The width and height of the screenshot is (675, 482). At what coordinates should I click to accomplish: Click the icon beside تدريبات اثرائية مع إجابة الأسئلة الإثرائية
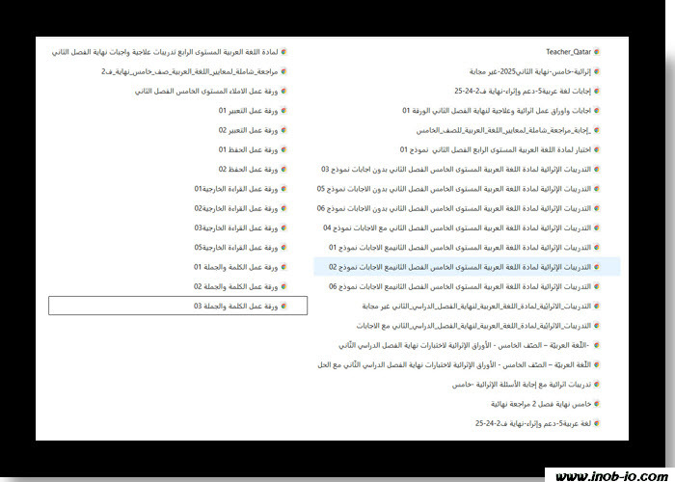[x=598, y=384]
